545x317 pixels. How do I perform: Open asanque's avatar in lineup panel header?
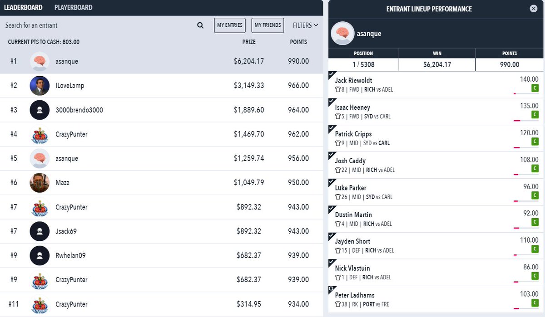[342, 34]
